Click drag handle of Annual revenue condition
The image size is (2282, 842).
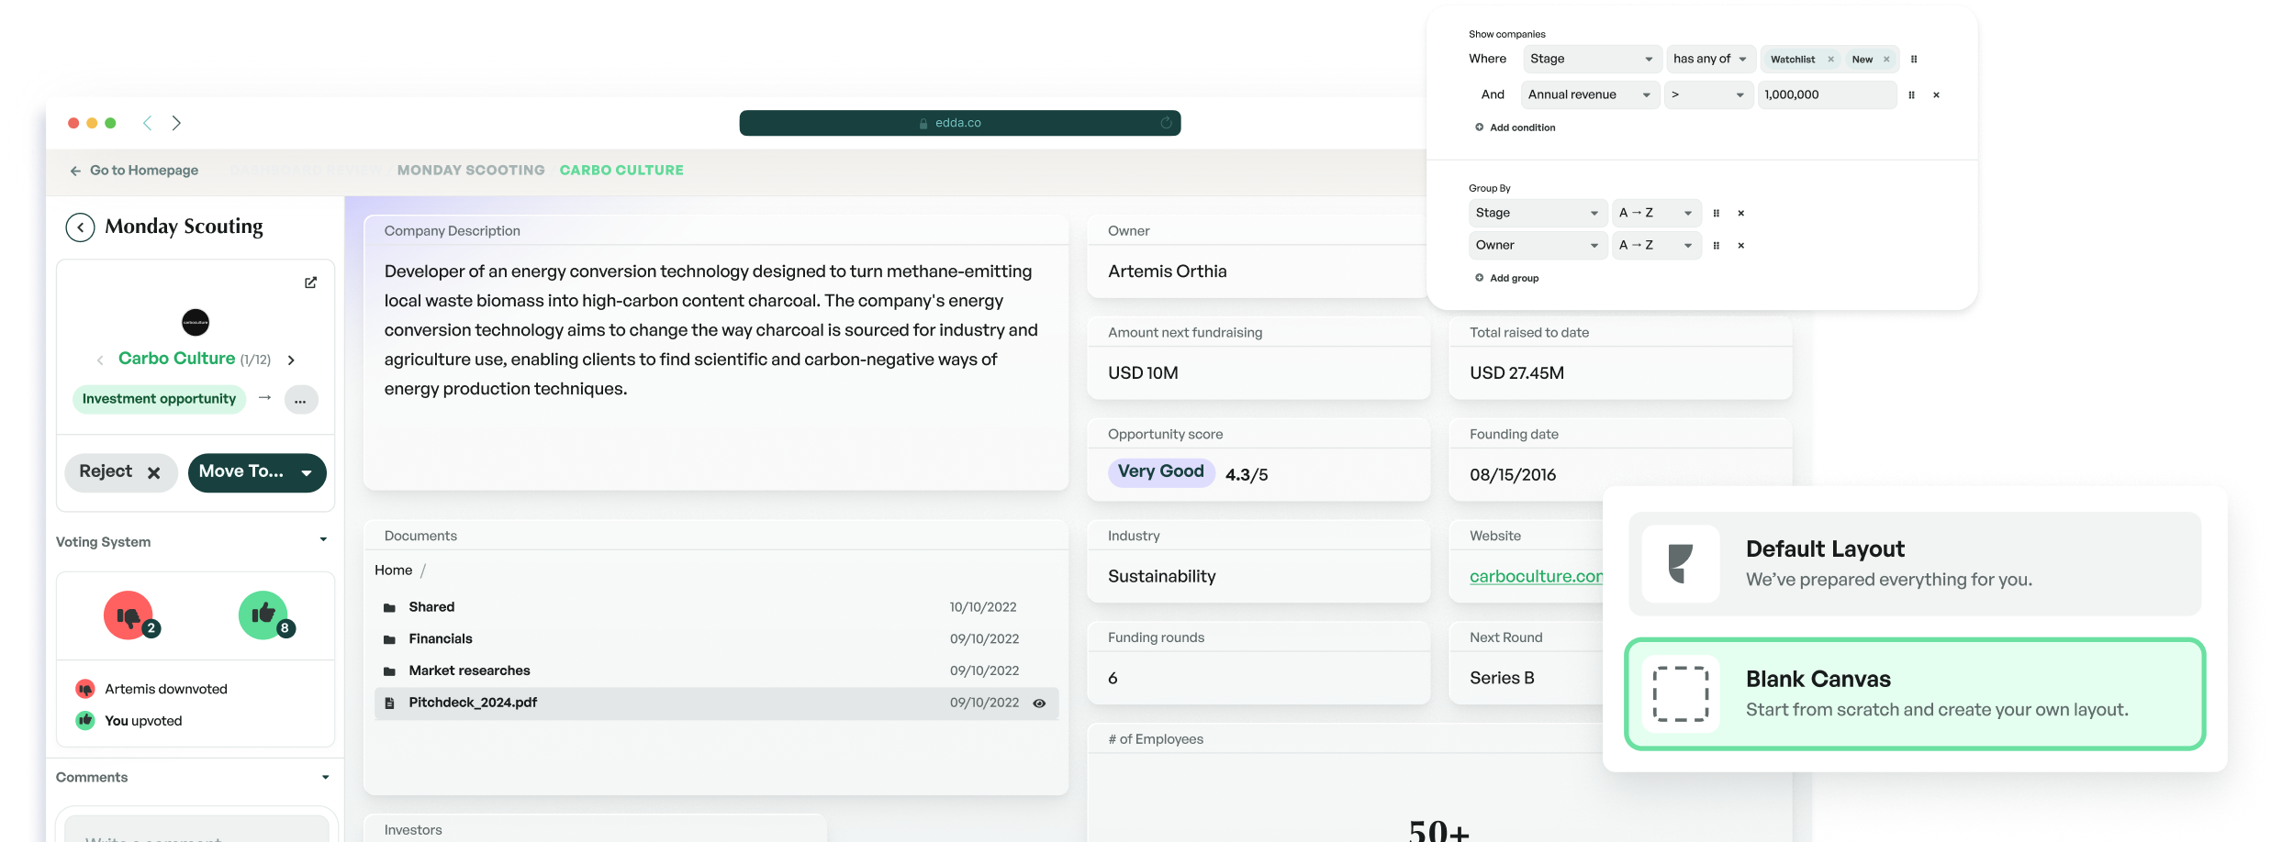(x=1911, y=95)
